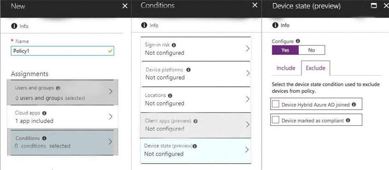Viewport: 389px width, 170px height.
Task: Set Configure toggle to No
Action: [311, 50]
